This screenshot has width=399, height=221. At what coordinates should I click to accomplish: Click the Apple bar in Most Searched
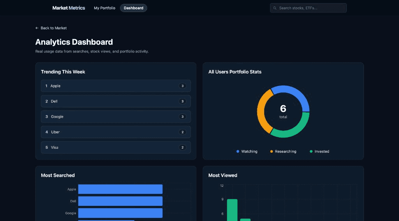(x=120, y=189)
